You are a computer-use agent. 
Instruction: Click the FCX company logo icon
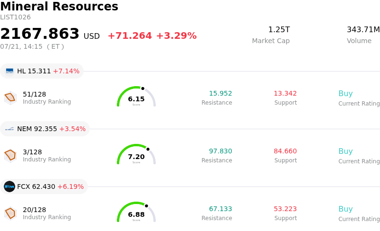9,187
